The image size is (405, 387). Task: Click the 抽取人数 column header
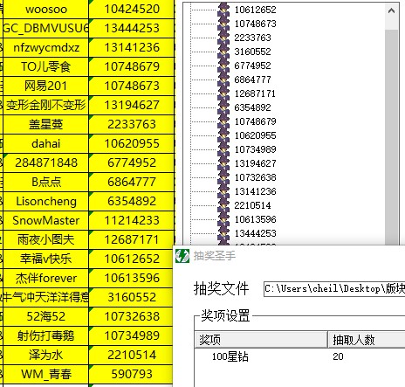click(x=367, y=340)
